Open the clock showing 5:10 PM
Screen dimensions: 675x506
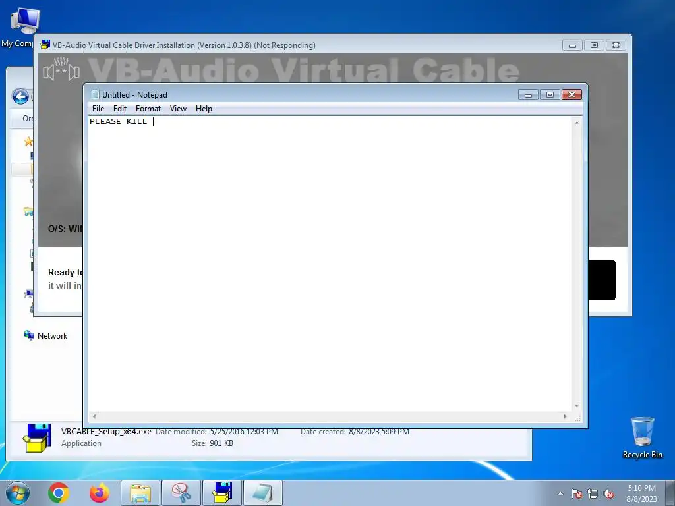pyautogui.click(x=641, y=493)
